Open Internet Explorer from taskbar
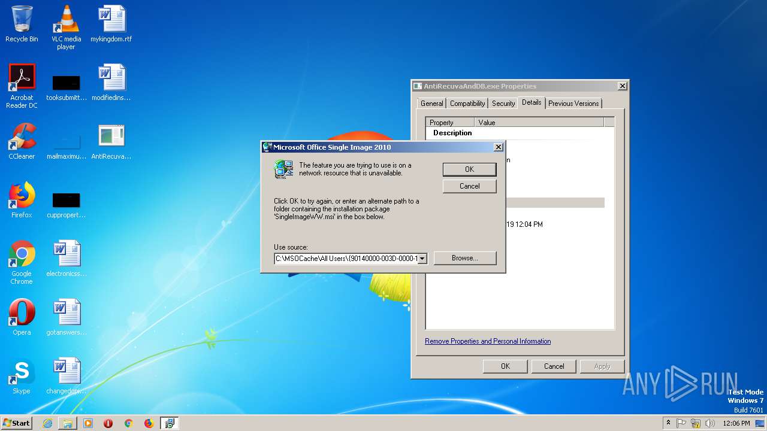 point(47,423)
